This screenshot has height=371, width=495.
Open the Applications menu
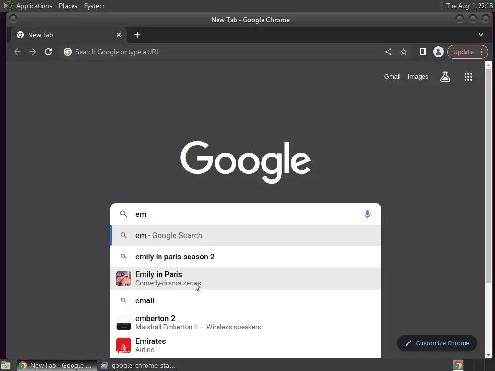point(34,6)
